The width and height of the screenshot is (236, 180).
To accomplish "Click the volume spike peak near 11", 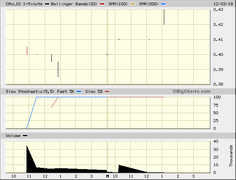I will 27,146.
